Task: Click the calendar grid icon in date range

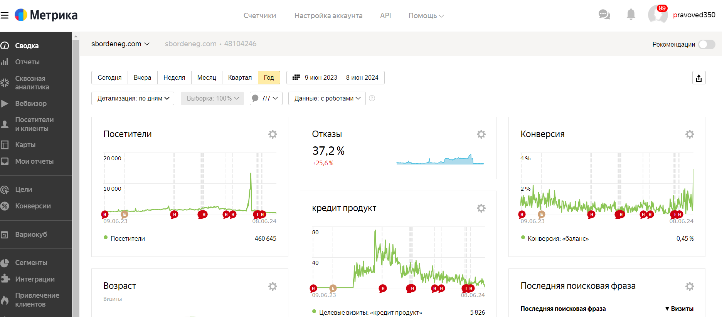Action: tap(296, 77)
